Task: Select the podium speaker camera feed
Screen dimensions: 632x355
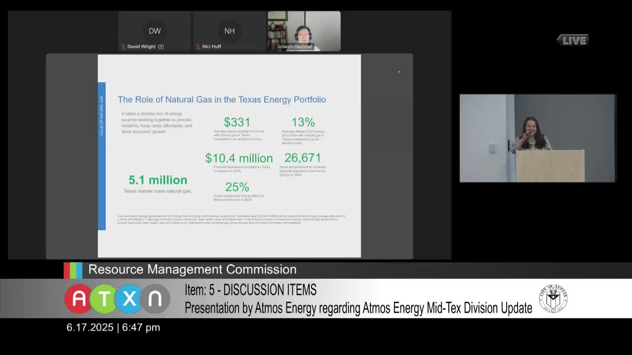Action: [x=537, y=138]
